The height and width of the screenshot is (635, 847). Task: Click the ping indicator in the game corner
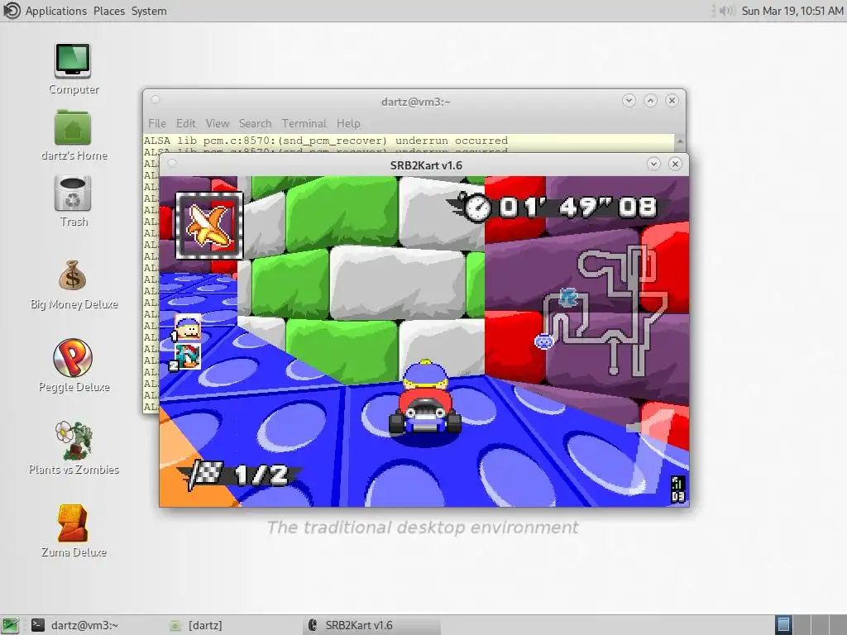point(678,489)
